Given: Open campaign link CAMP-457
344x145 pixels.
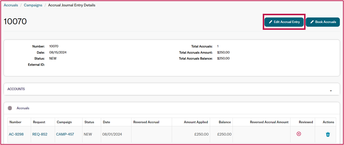Looking at the screenshot, I should (x=65, y=134).
